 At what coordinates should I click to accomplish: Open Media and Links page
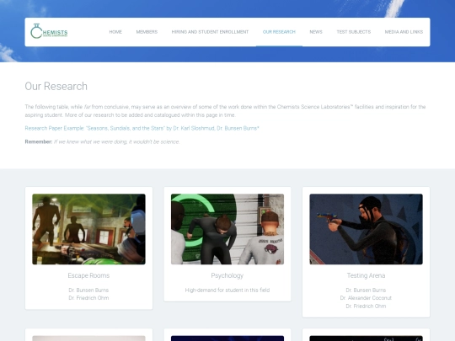click(x=404, y=32)
